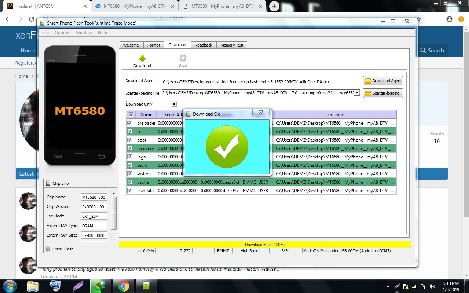Image resolution: width=469 pixels, height=293 pixels.
Task: Click the taskbar computer monitor icon
Action: tap(55, 286)
